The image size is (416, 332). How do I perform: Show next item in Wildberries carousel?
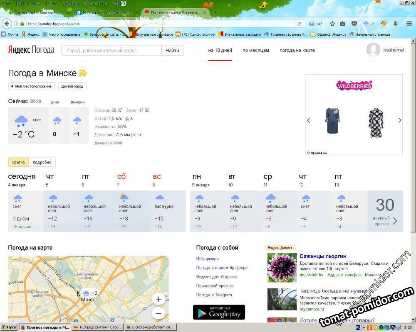click(x=399, y=120)
